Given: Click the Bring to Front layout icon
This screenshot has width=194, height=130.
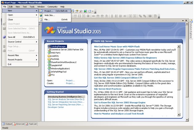Looking at the screenshot, I should (x=140, y=16).
